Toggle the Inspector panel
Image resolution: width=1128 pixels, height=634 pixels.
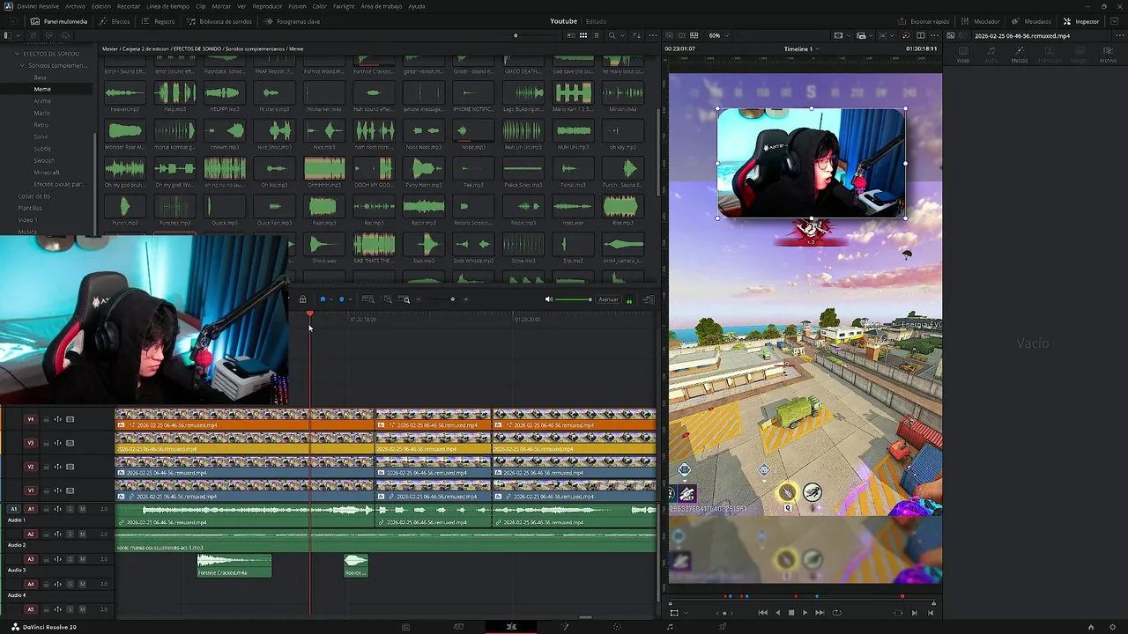tap(1081, 21)
